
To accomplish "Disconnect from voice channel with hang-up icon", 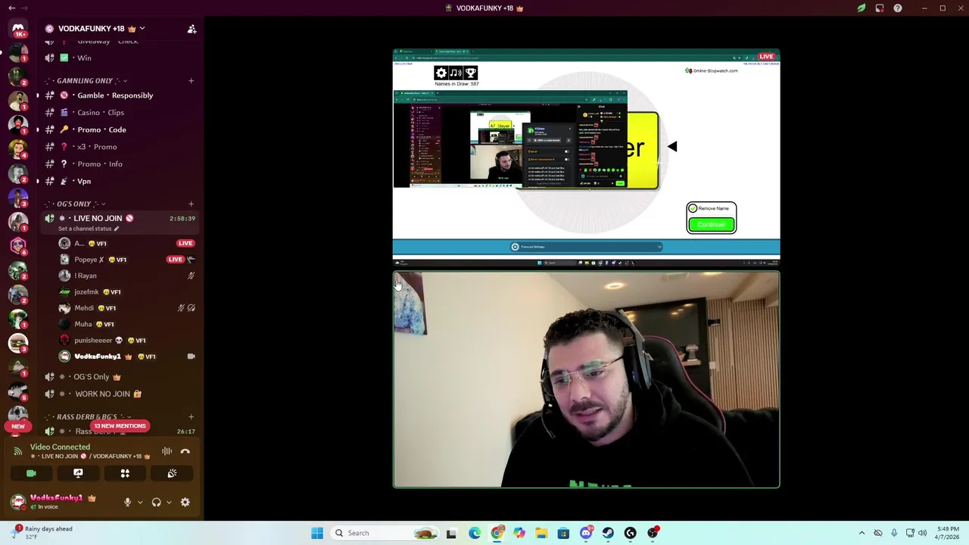I will (185, 451).
